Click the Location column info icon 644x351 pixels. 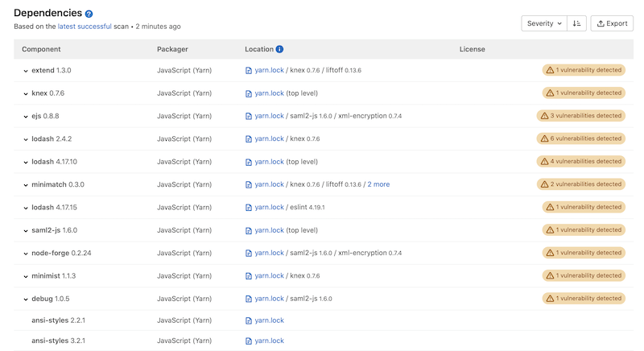279,49
